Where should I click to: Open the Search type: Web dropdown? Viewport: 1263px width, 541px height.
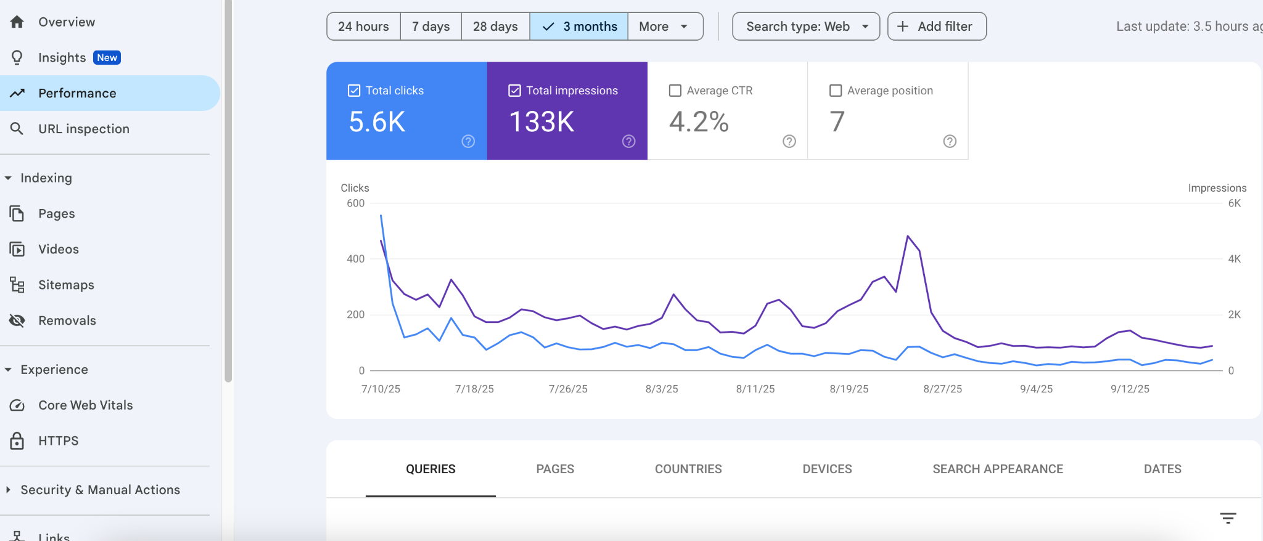coord(806,26)
